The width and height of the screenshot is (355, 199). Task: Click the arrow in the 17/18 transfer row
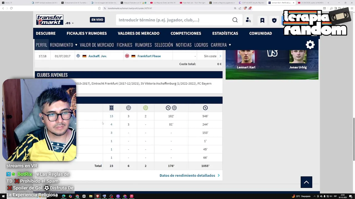point(220,56)
